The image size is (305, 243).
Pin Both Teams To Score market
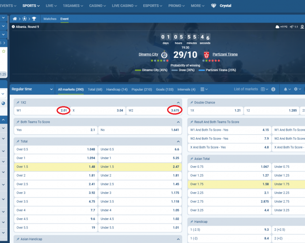[18, 122]
